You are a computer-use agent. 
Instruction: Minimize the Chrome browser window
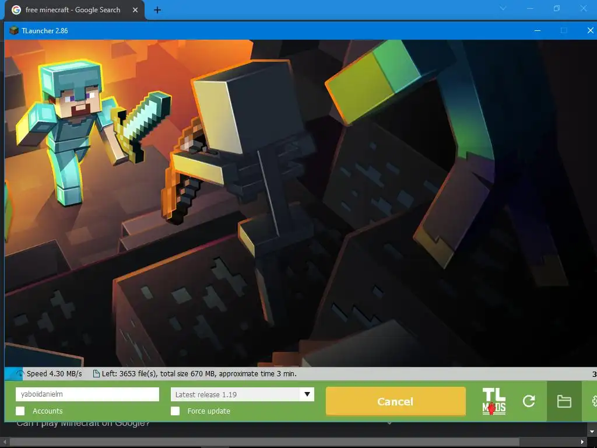point(529,8)
